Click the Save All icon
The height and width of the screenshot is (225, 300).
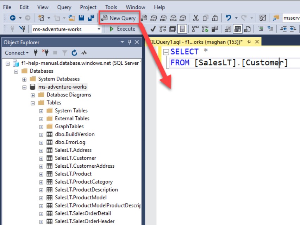(91, 18)
